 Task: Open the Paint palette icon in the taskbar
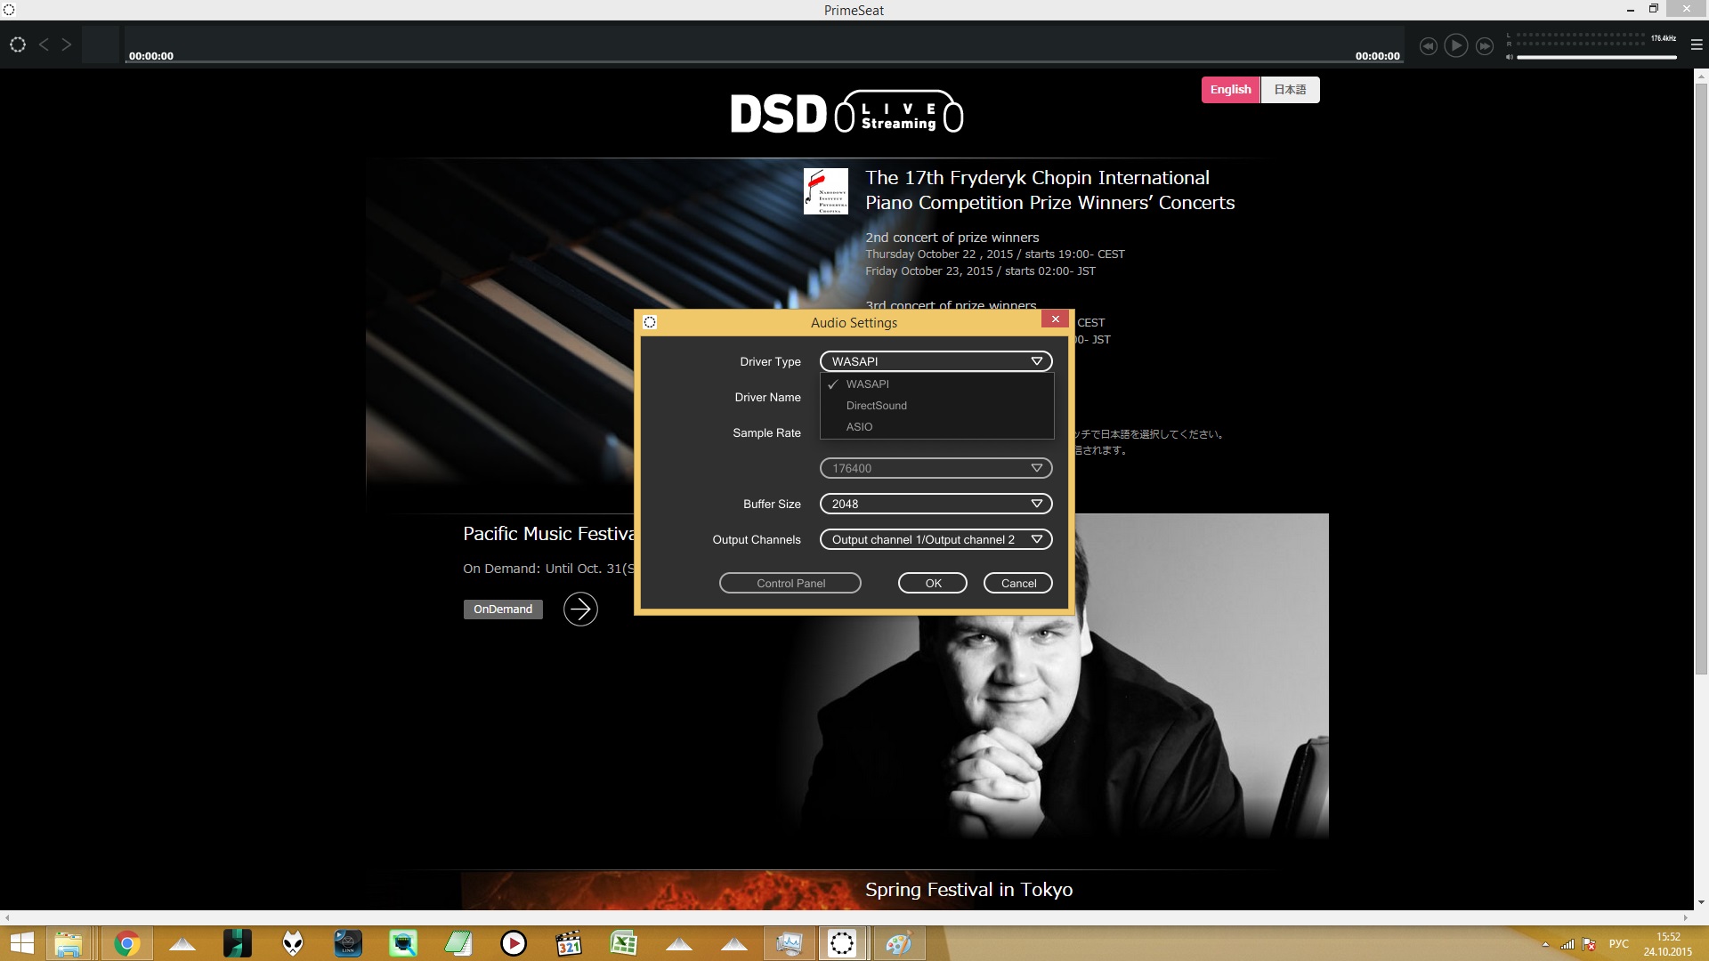pyautogui.click(x=899, y=943)
